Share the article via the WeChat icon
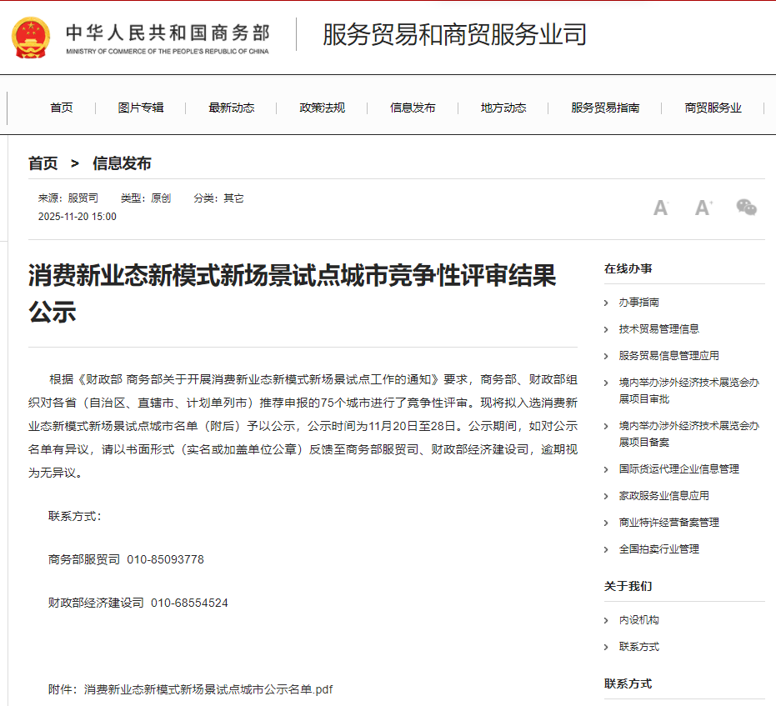 [746, 208]
